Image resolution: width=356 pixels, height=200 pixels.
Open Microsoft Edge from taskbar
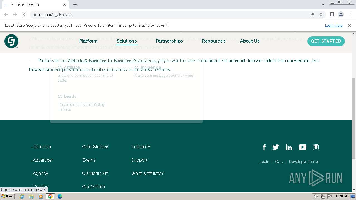[x=60, y=196]
